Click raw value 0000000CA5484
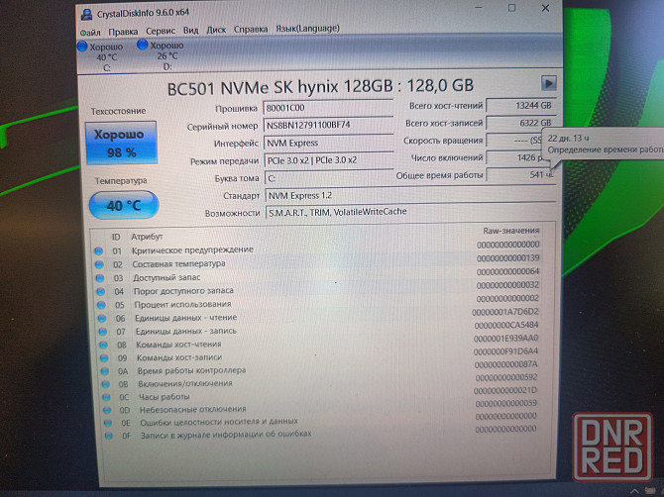Viewport: 664px width, 497px height. 506,325
